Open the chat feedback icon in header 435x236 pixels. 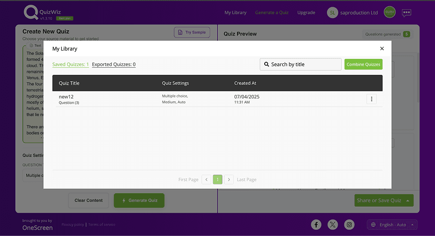(x=406, y=13)
